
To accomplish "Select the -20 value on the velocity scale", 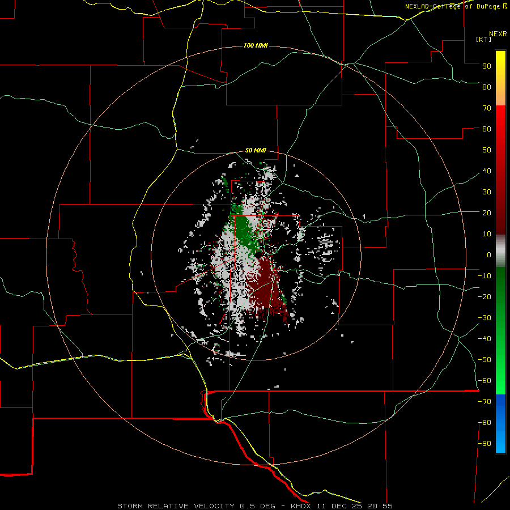I will pos(484,296).
